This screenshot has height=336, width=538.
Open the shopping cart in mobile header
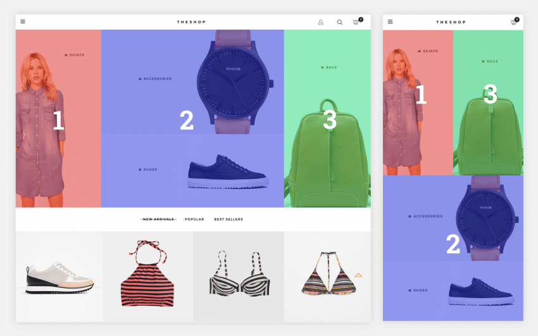pos(513,22)
